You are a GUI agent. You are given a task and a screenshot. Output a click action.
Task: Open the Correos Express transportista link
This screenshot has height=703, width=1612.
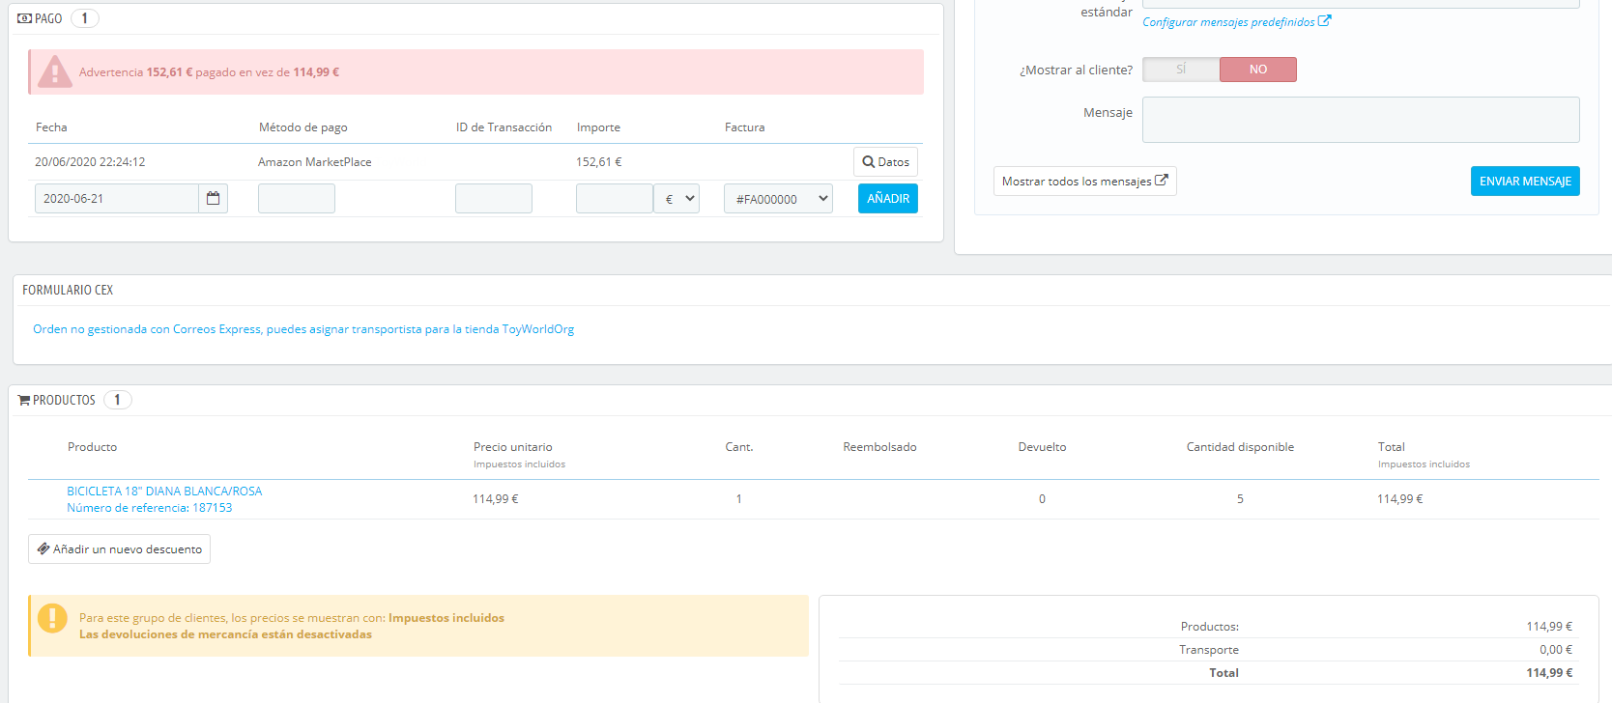(303, 329)
